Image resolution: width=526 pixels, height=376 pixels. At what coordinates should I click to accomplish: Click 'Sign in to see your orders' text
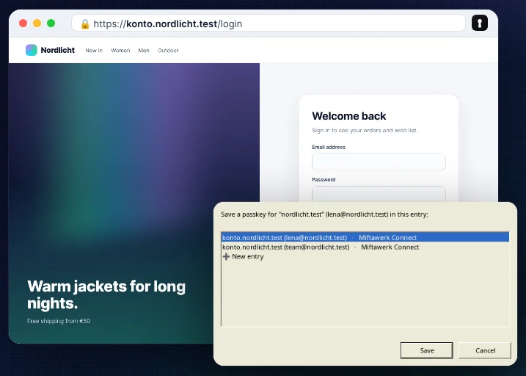tap(365, 130)
